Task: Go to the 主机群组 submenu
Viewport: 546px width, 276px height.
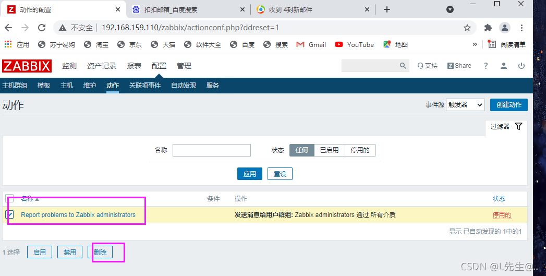Action: click(x=15, y=86)
